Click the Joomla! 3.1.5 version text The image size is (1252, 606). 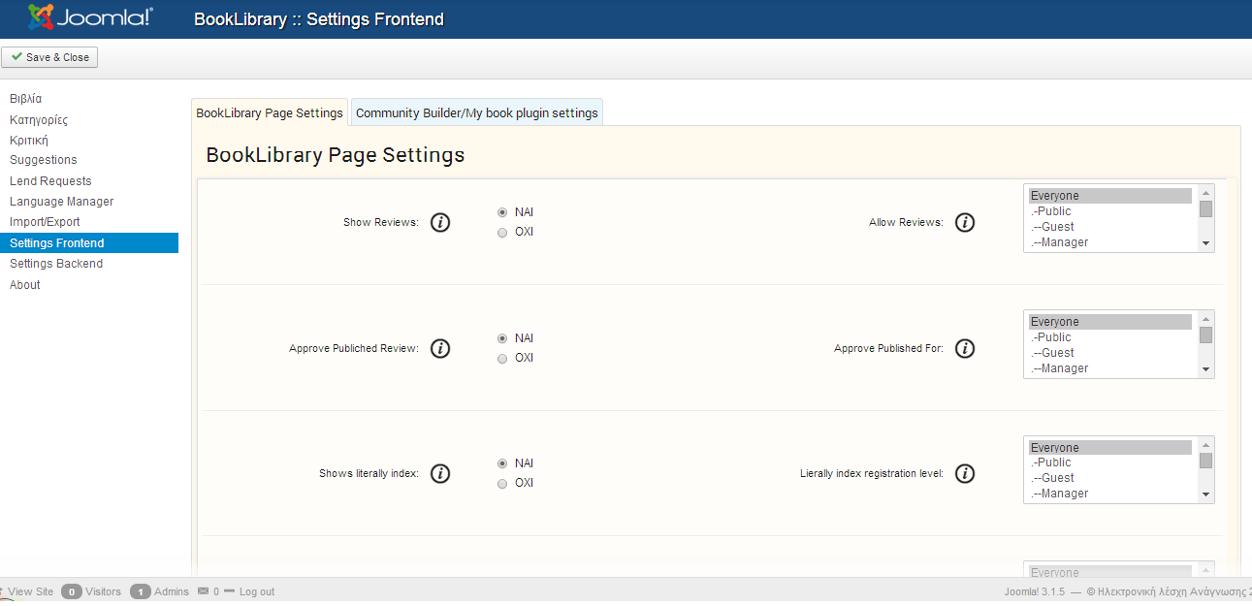click(1035, 591)
